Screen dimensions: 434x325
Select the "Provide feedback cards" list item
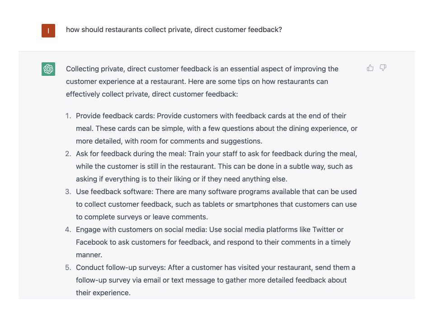[x=217, y=128]
